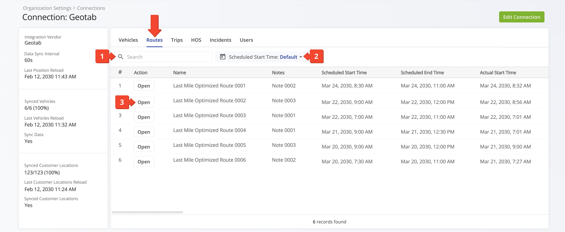Click the 6 records found footer text
565x232 pixels.
tap(329, 222)
